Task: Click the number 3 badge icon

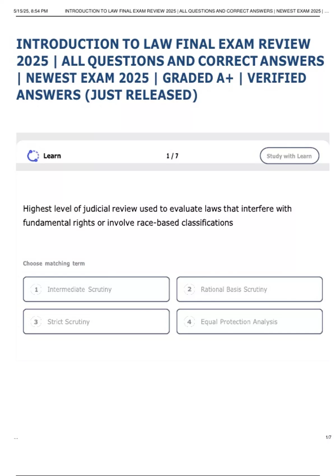Action: click(36, 322)
